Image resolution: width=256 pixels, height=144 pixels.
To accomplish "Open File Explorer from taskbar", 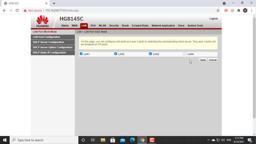I will coord(103,140).
